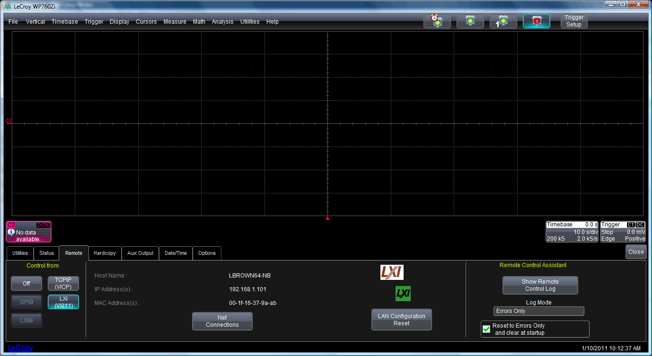Image resolution: width=652 pixels, height=356 pixels.
Task: Select GPIB remote control
Action: [26, 302]
